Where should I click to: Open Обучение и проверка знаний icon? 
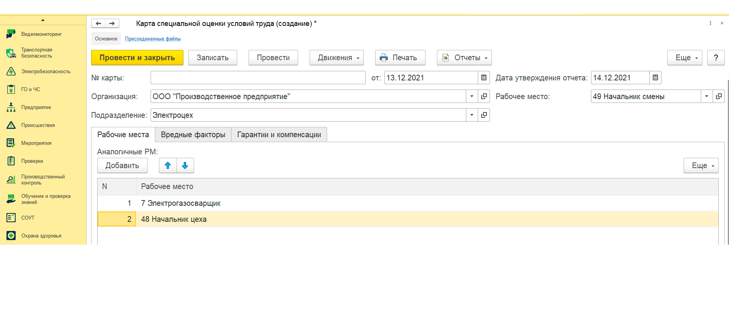(x=11, y=199)
